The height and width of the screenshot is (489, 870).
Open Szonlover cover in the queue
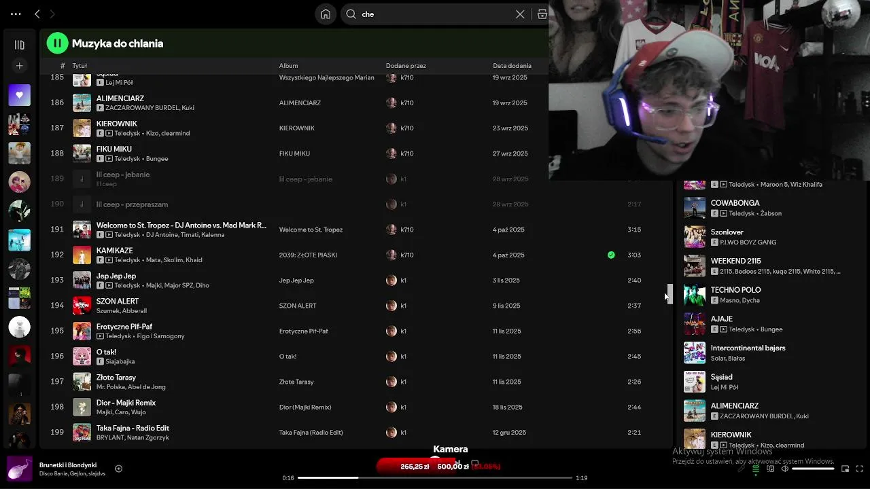[694, 237]
